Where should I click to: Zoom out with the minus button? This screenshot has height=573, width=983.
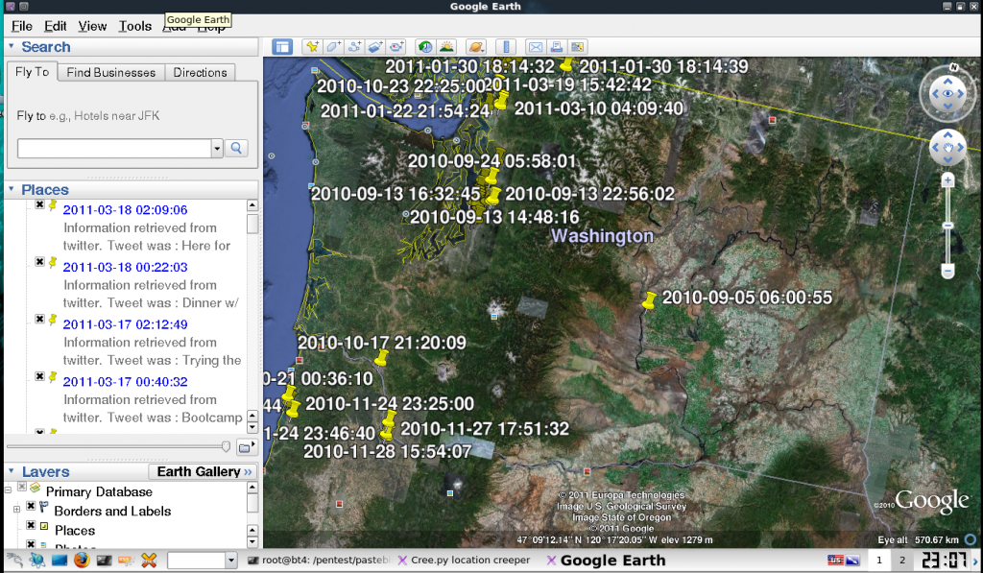(x=947, y=272)
